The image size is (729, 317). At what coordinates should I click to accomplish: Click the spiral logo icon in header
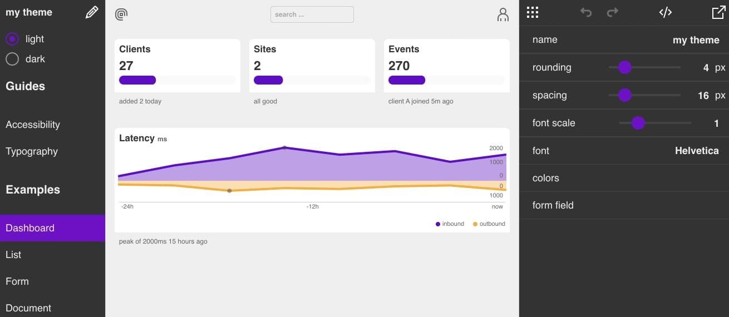click(x=121, y=14)
